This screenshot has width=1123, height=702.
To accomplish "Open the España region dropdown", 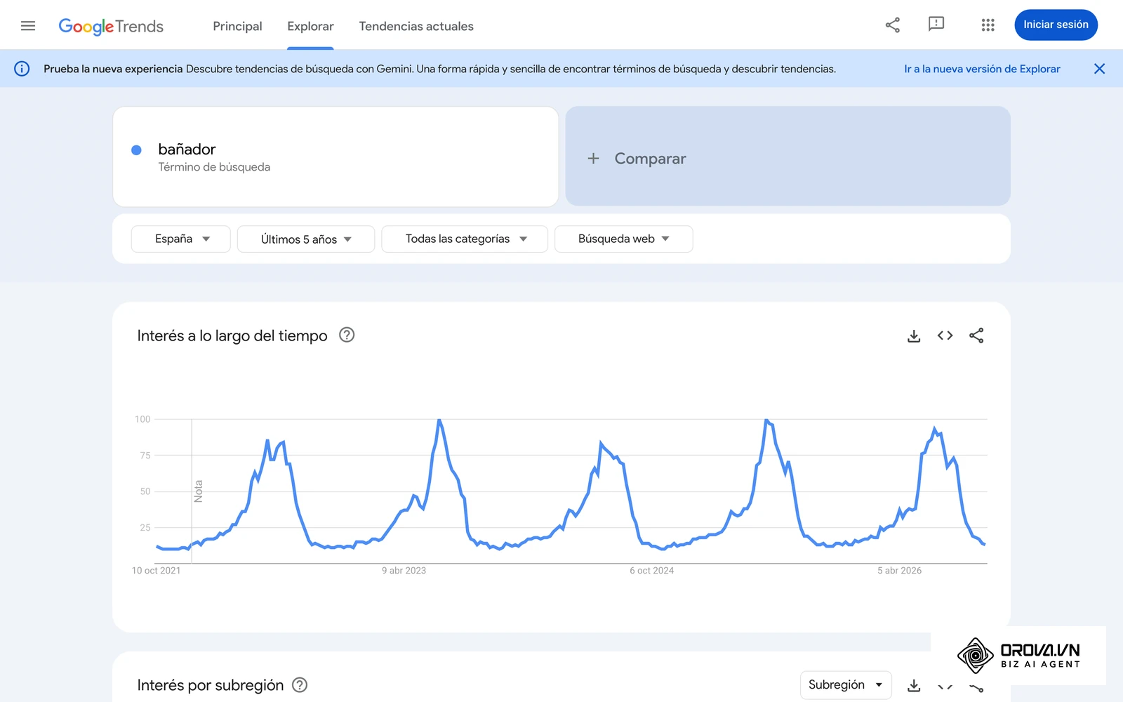I will (180, 239).
